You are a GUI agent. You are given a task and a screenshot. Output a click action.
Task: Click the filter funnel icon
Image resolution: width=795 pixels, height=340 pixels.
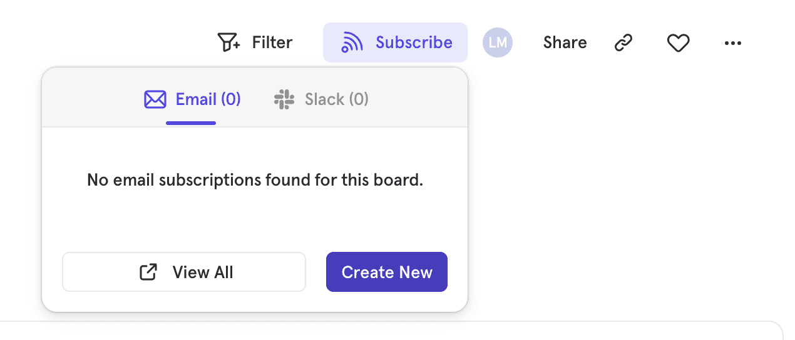click(228, 42)
